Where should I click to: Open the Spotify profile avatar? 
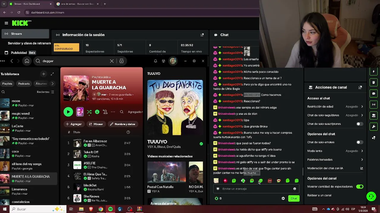pos(173,61)
